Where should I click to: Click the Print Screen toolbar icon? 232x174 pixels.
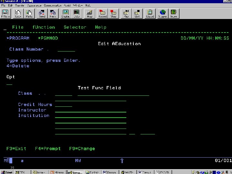[x=5, y=14]
